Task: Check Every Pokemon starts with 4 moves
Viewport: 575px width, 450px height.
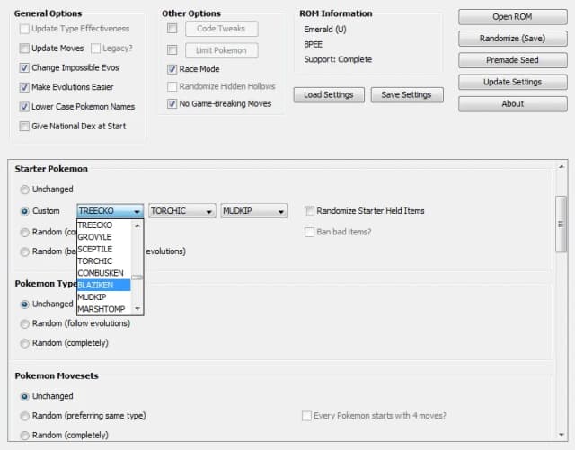Action: (306, 416)
